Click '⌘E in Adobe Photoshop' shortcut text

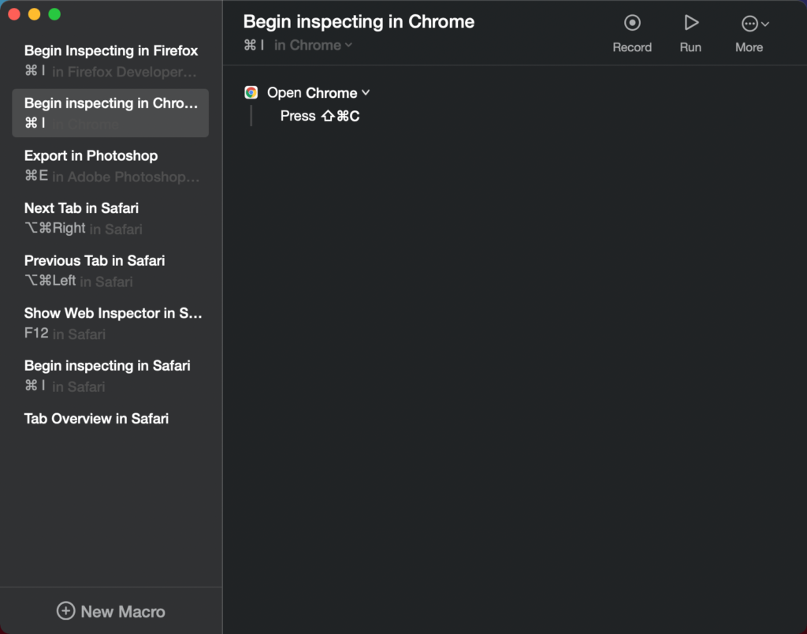(x=112, y=176)
